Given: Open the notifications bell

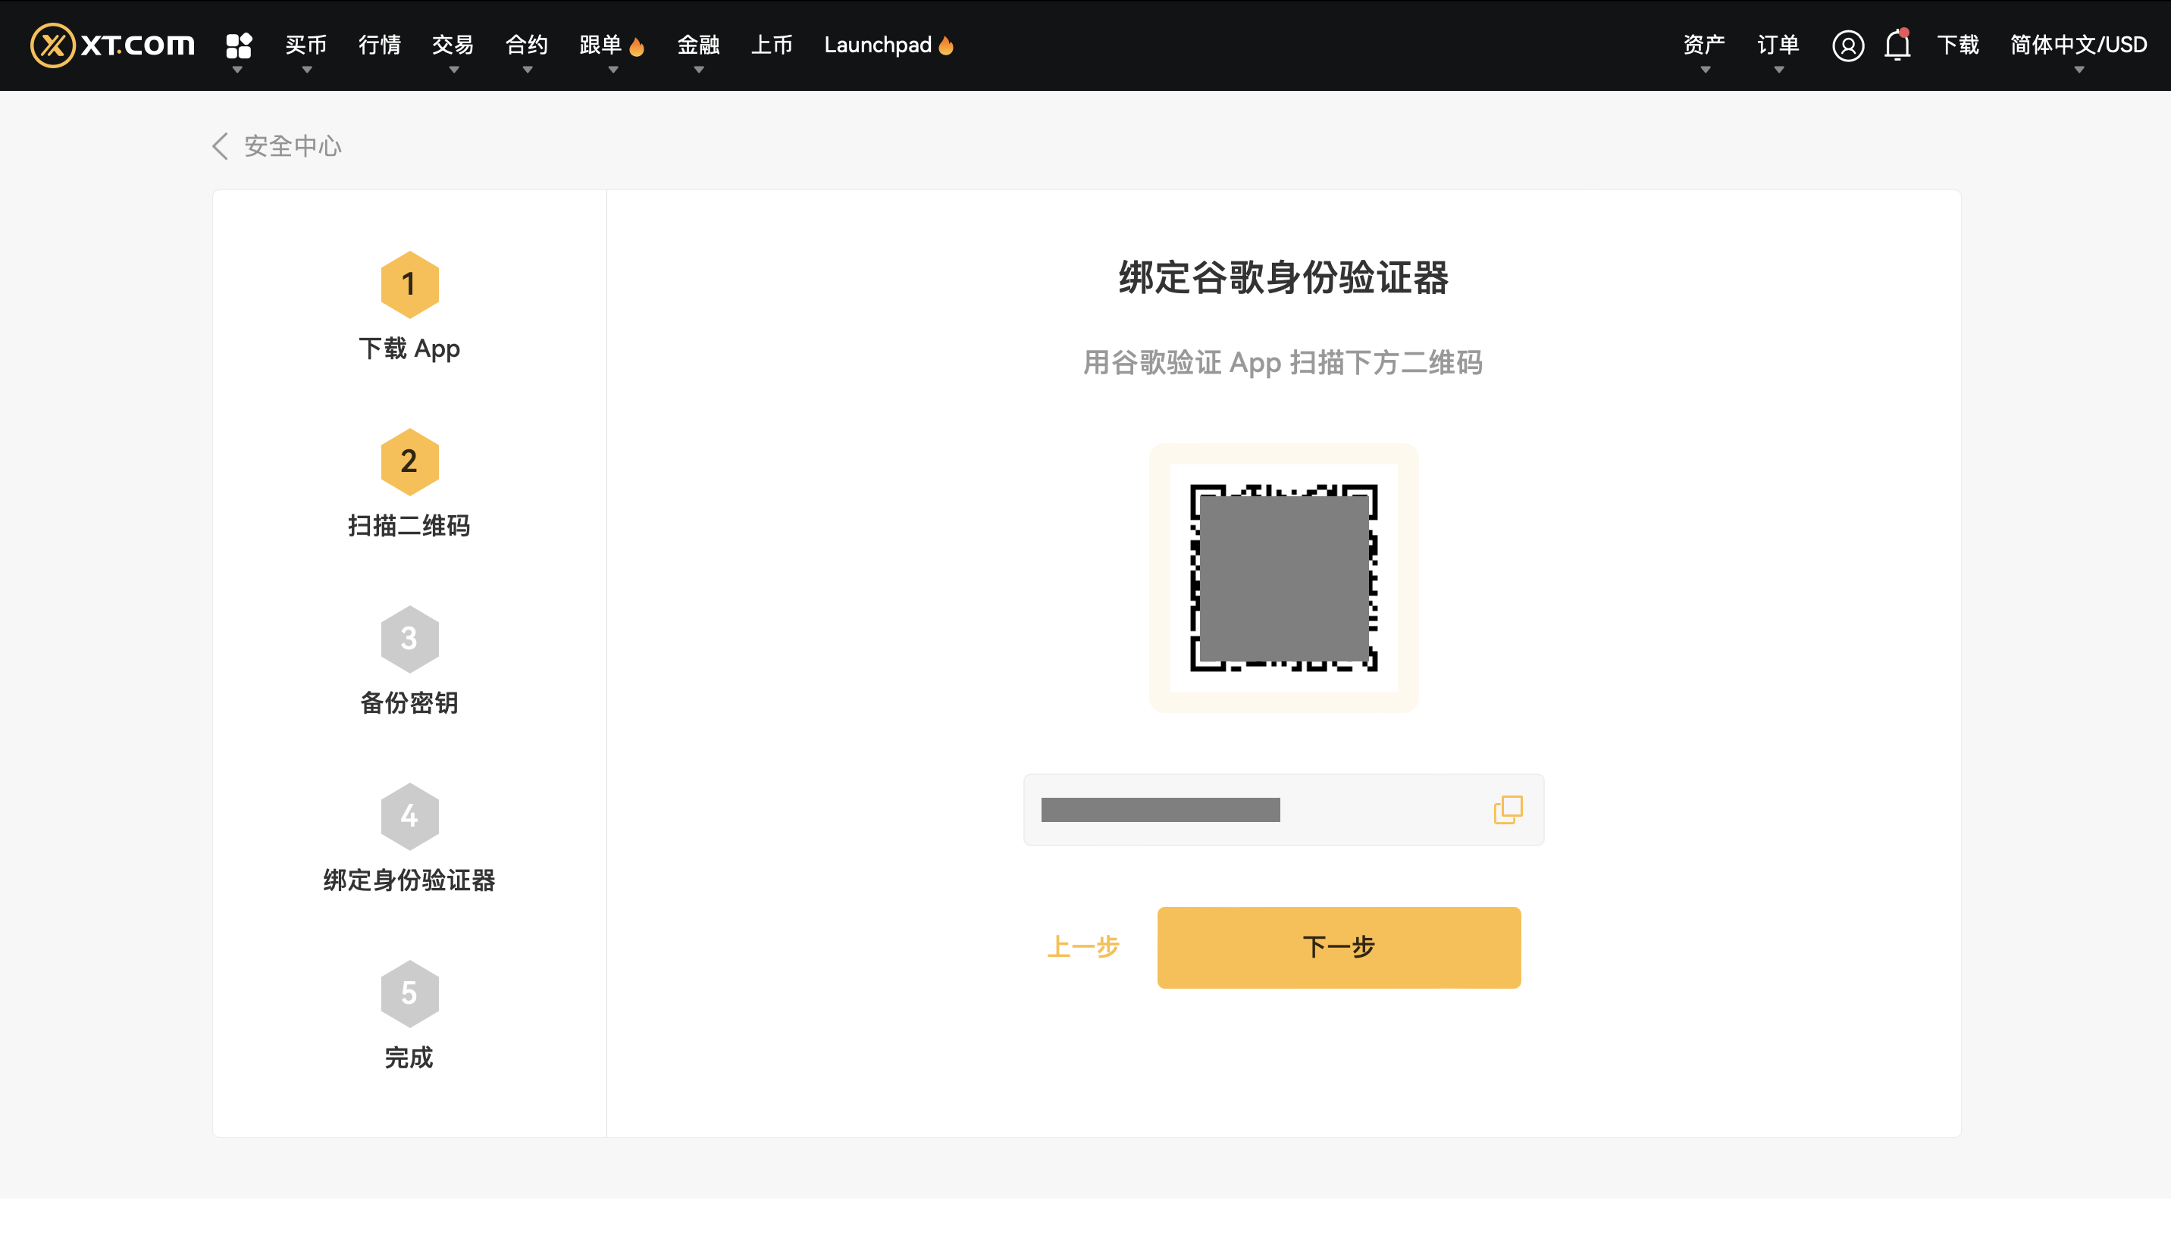Looking at the screenshot, I should (1897, 45).
